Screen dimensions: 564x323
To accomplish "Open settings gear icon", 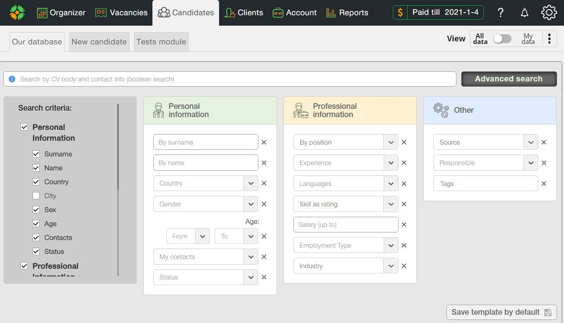I will (549, 13).
